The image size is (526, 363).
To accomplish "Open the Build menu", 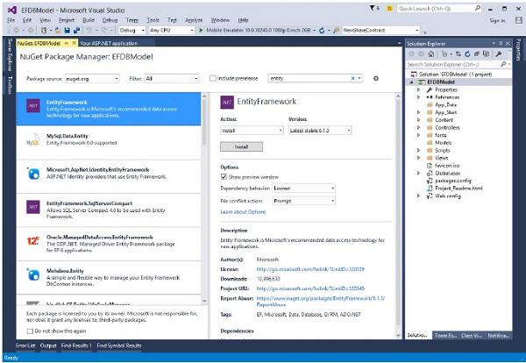I will coord(89,20).
